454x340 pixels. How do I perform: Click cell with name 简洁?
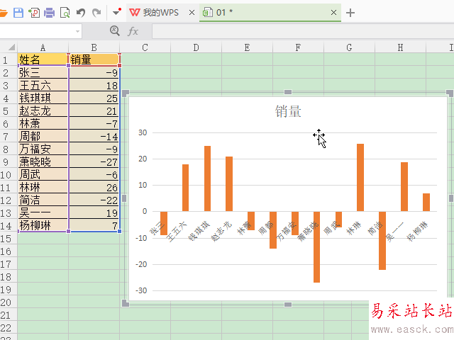(x=43, y=200)
